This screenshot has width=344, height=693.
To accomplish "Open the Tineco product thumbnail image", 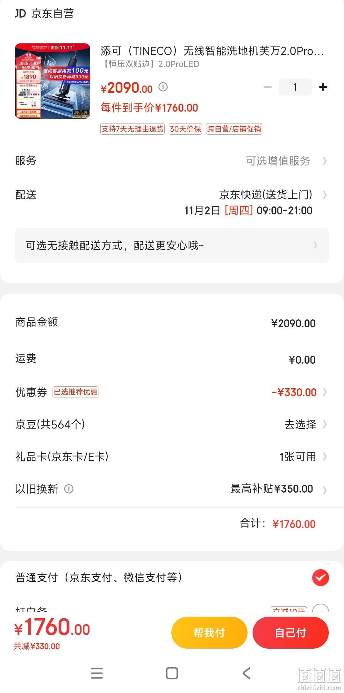I will [53, 81].
